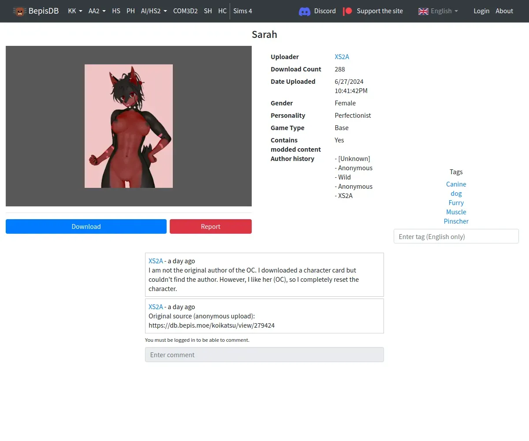Click Support the site link
This screenshot has height=441, width=529.
click(x=380, y=11)
